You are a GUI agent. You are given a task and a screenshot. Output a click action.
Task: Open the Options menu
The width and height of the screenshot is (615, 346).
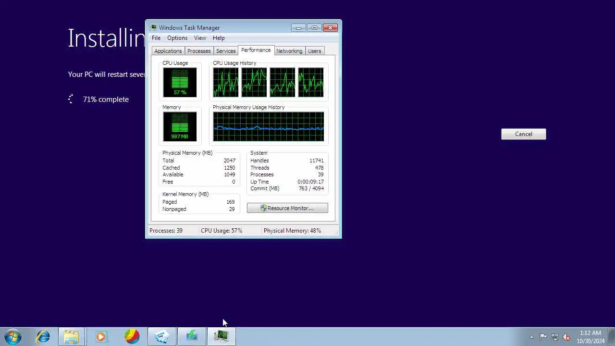tap(177, 38)
